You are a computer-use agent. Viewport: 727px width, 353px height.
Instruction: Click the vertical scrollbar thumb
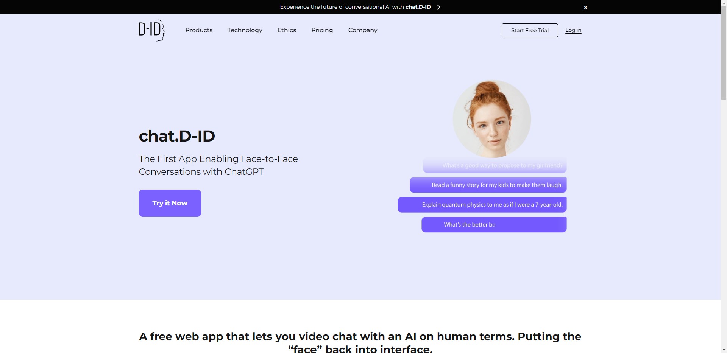coord(724,53)
